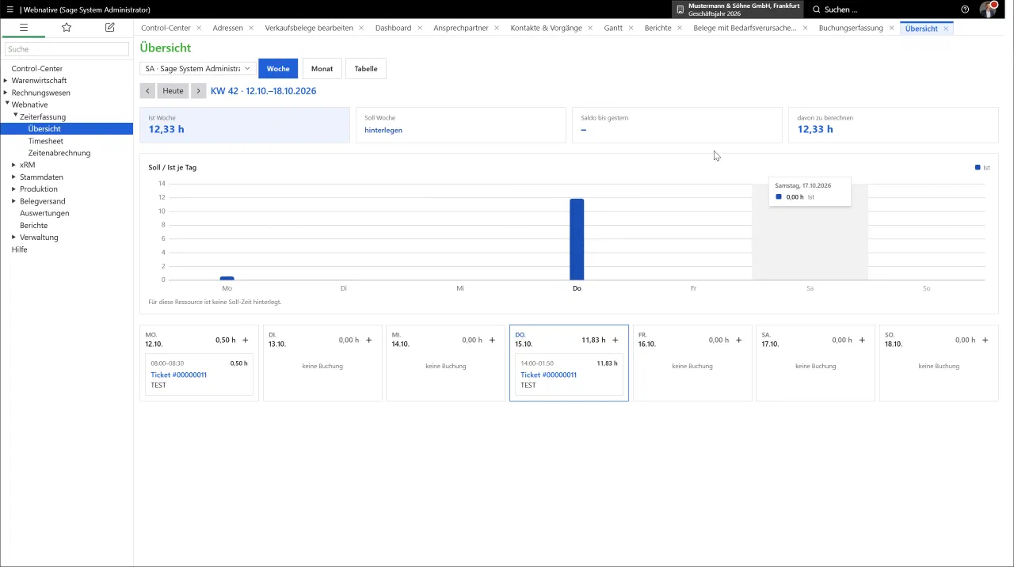The width and height of the screenshot is (1014, 567).
Task: Switch to Woche view
Action: tap(278, 69)
